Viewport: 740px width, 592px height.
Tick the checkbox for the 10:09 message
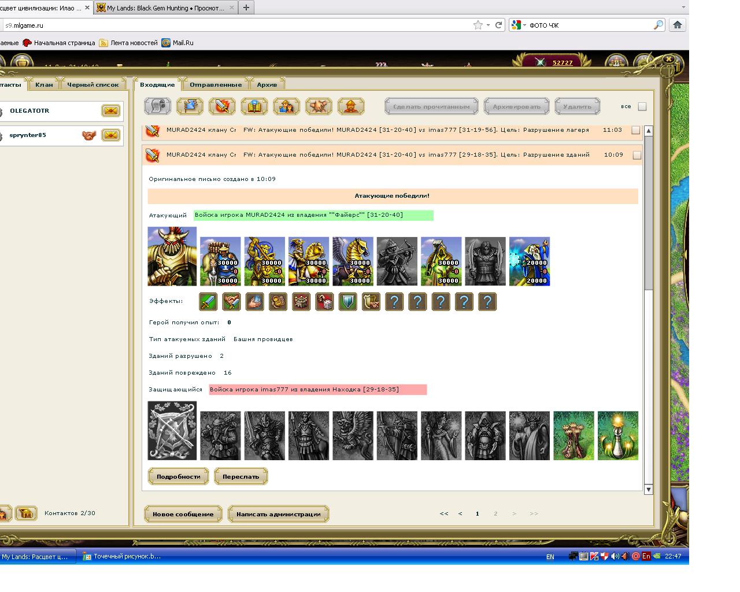(637, 155)
